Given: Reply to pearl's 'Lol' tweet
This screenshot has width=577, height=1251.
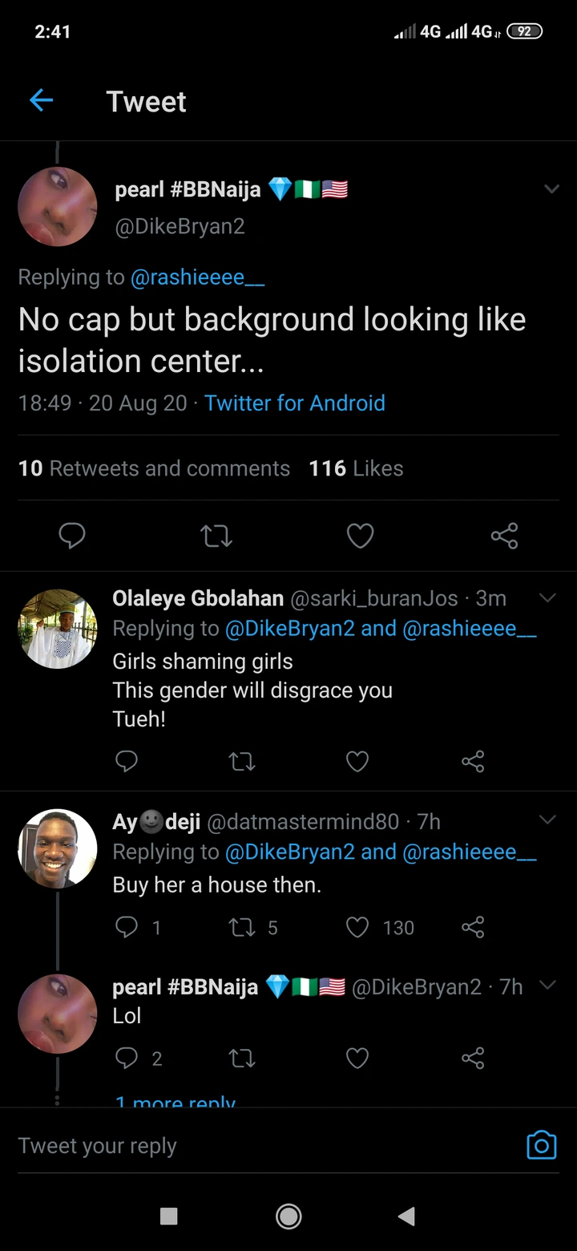Looking at the screenshot, I should [127, 1059].
